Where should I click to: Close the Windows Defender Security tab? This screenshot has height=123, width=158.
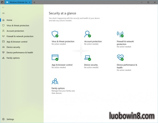[29, 2]
